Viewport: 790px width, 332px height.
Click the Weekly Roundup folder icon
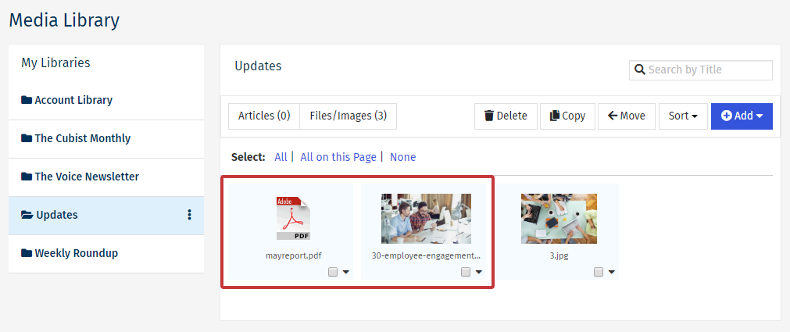pyautogui.click(x=27, y=253)
